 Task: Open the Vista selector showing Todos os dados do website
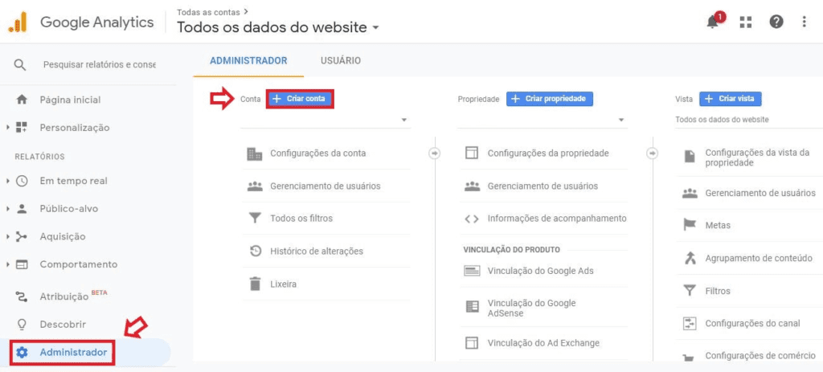click(x=749, y=120)
